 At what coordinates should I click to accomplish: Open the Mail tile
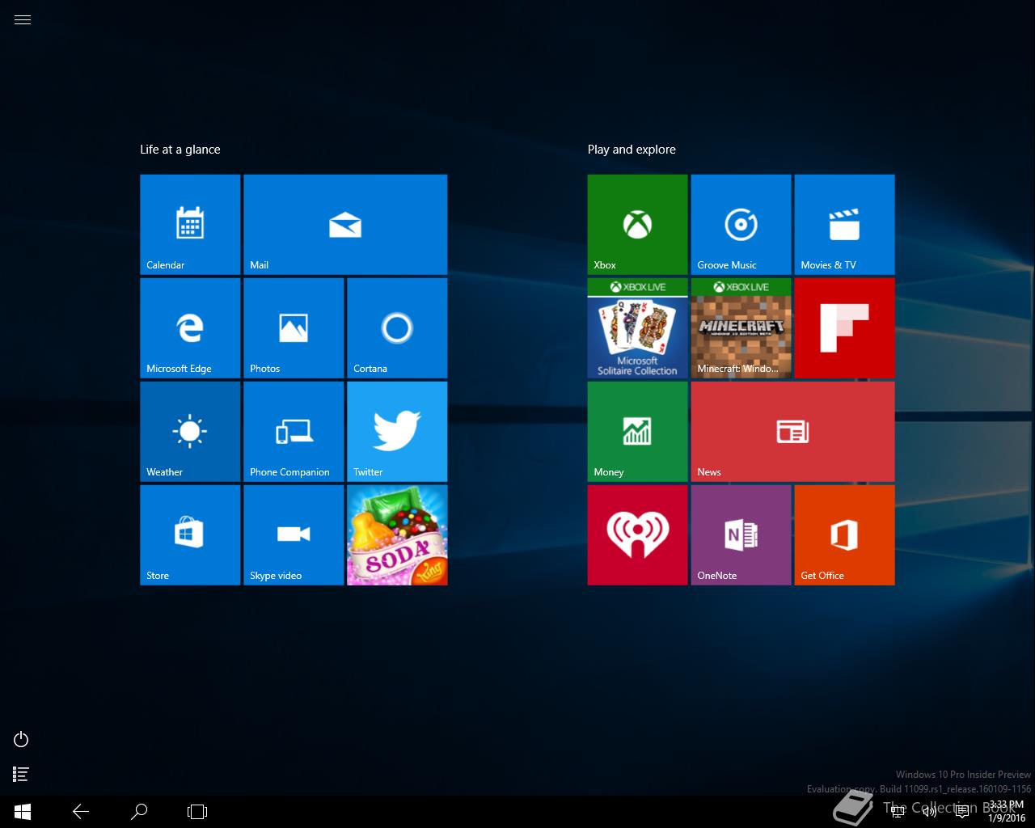click(x=345, y=225)
